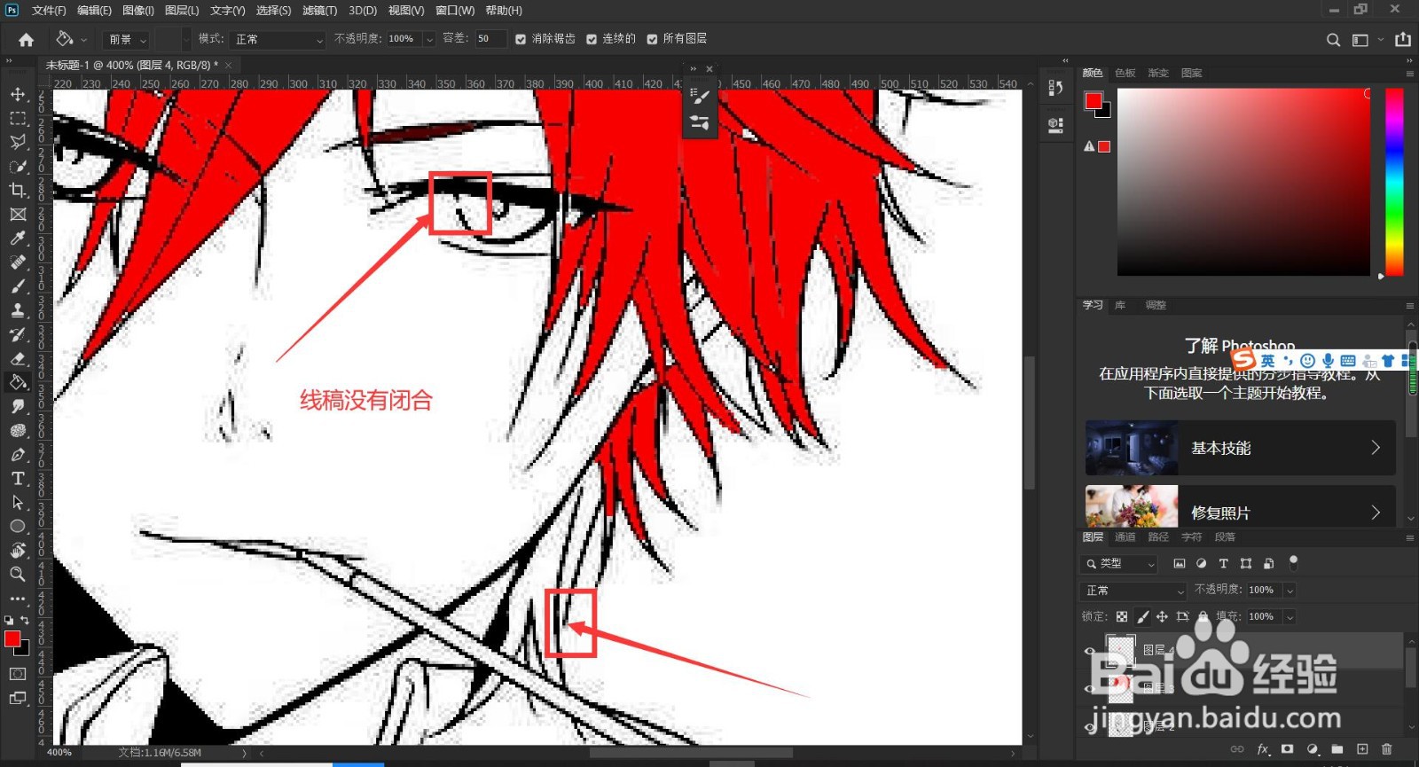Select the Polygonal Lasso tool
This screenshot has height=767, width=1419.
click(18, 142)
